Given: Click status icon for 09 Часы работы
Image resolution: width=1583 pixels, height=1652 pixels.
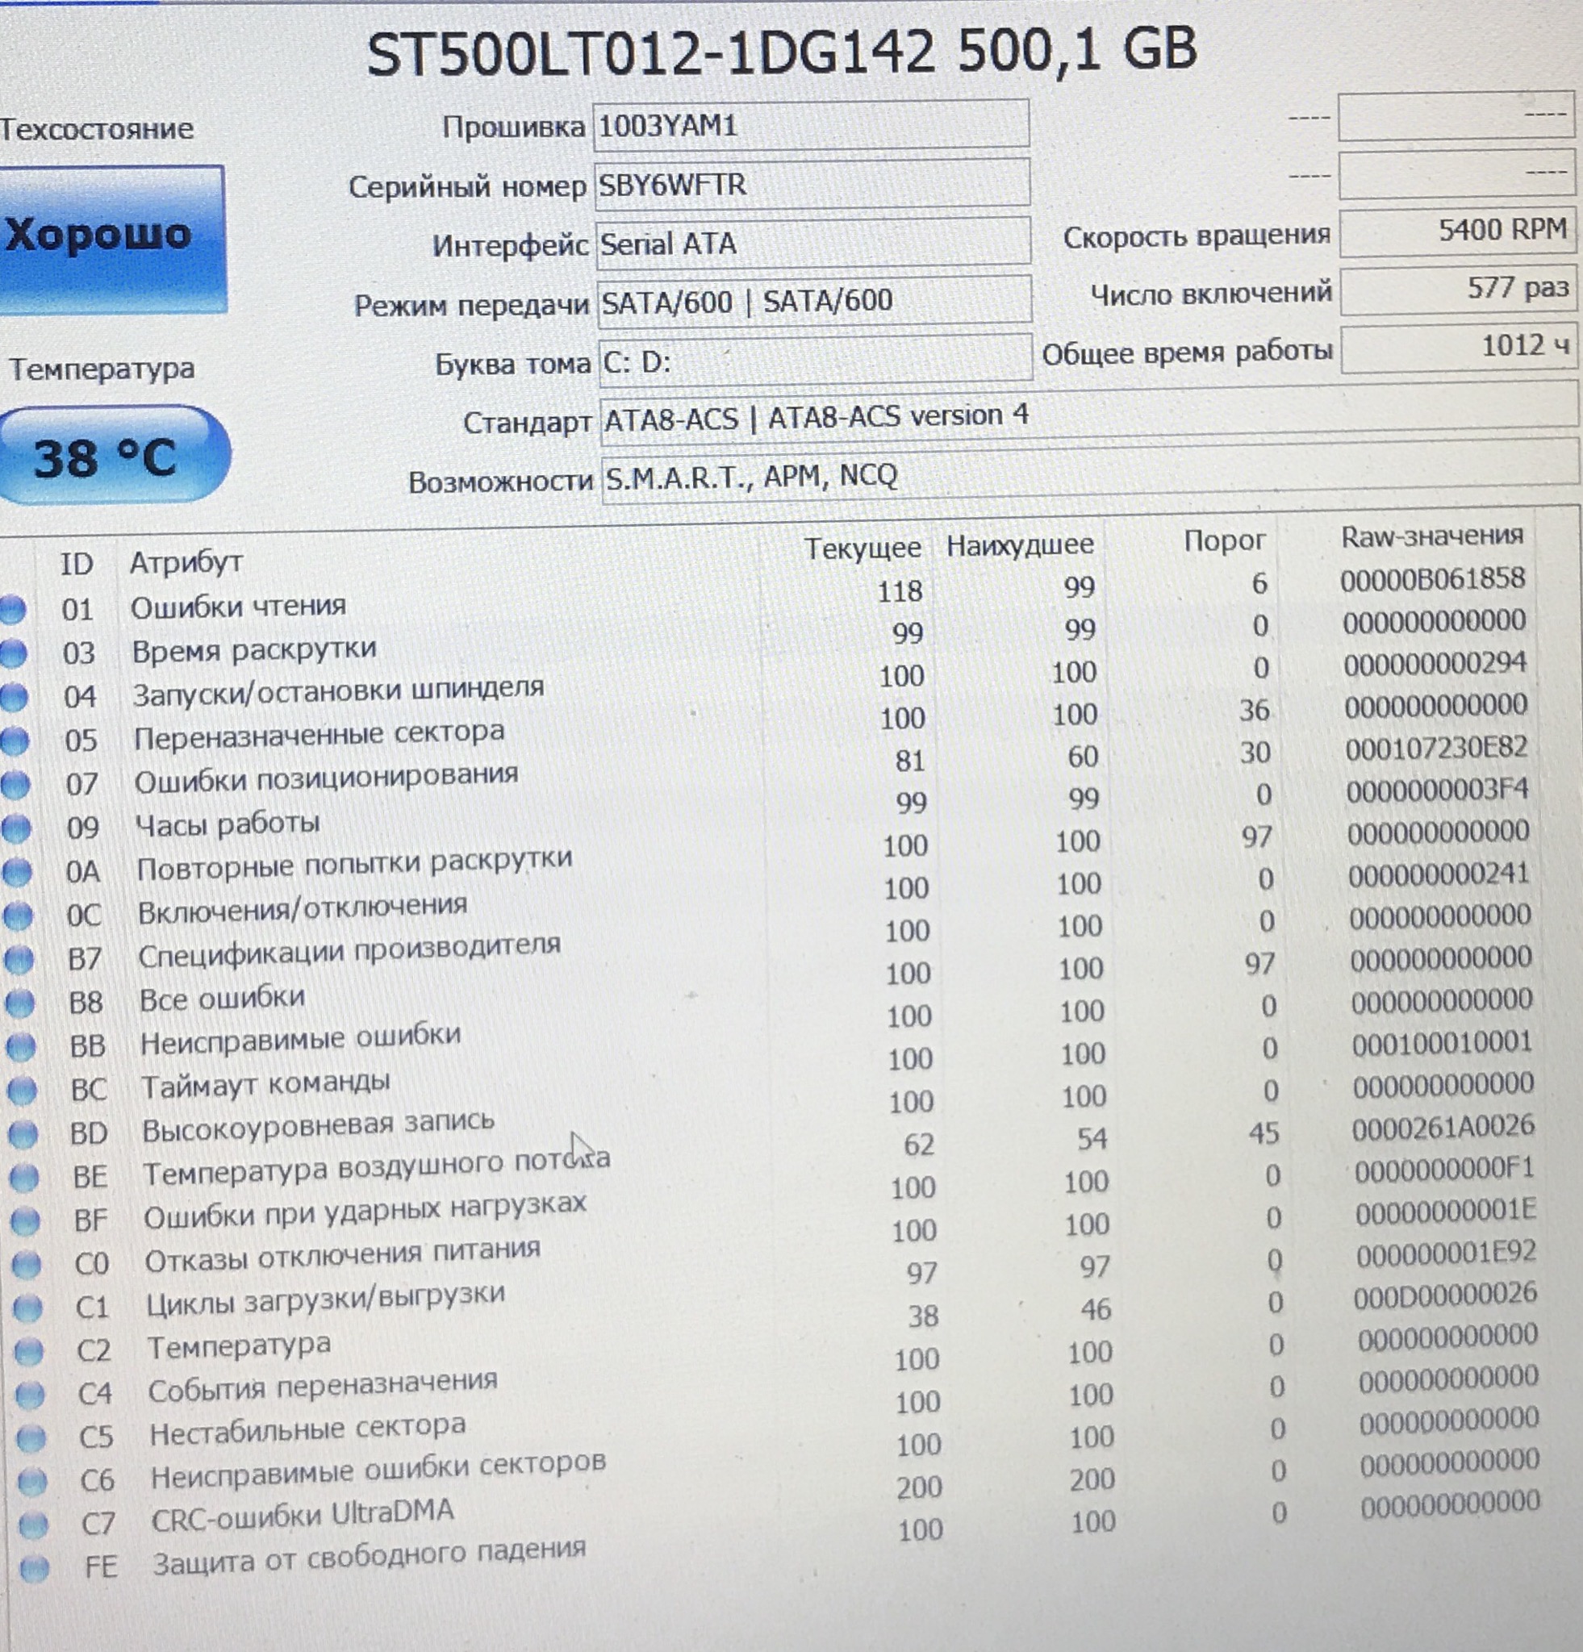Looking at the screenshot, I should point(16,828).
